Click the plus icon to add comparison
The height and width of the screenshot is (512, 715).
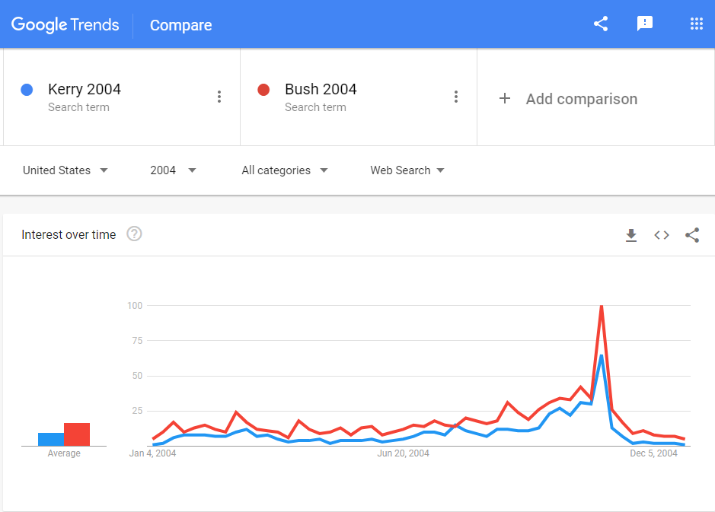click(505, 98)
